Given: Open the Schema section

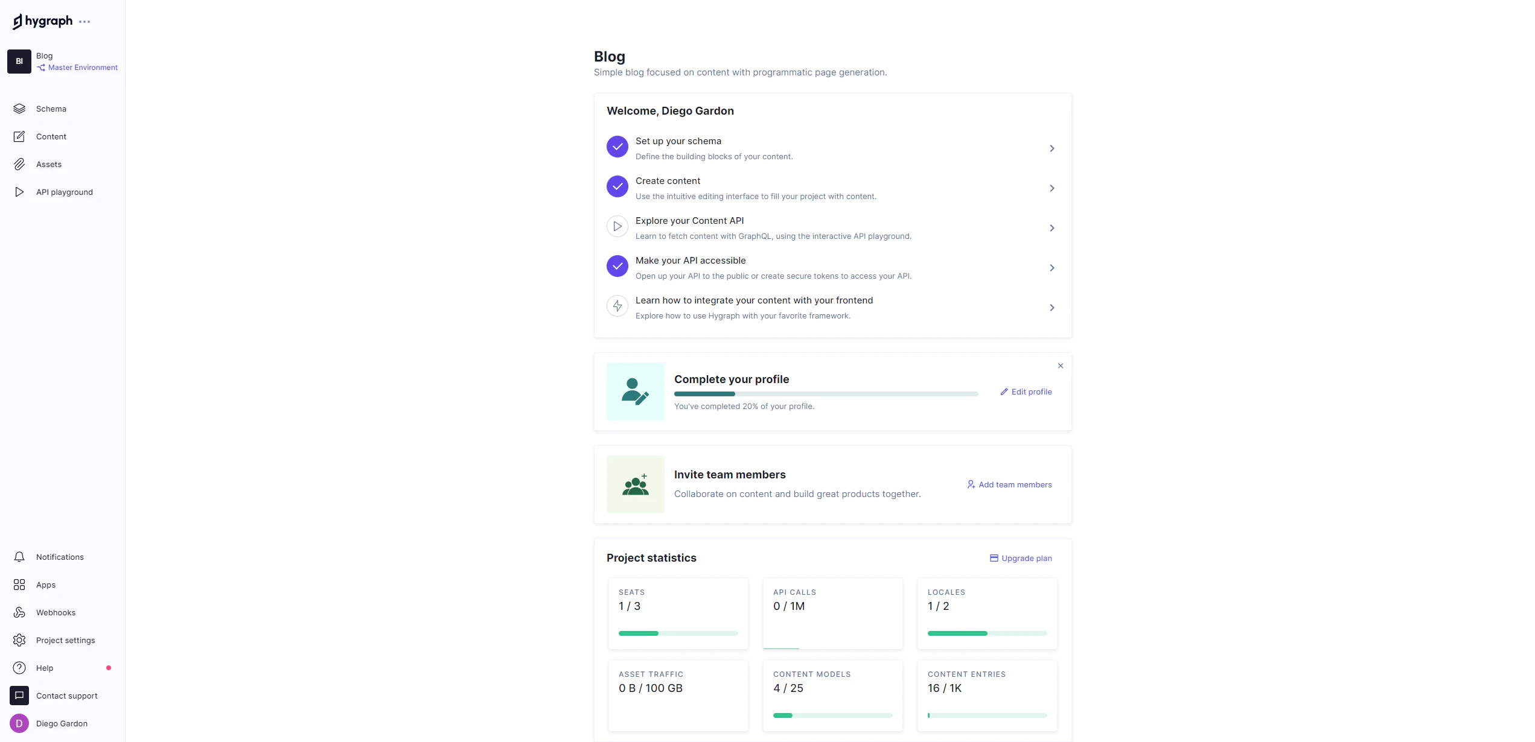Looking at the screenshot, I should coord(51,109).
